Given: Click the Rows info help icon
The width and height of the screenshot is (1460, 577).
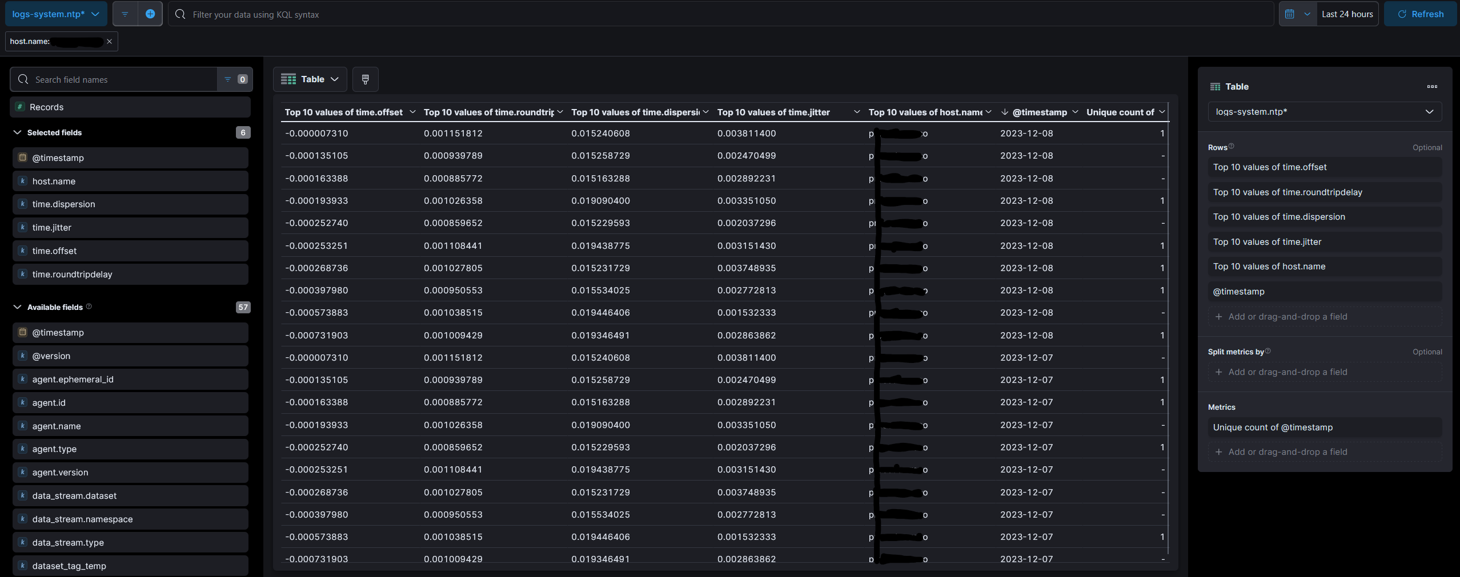Looking at the screenshot, I should [x=1232, y=146].
